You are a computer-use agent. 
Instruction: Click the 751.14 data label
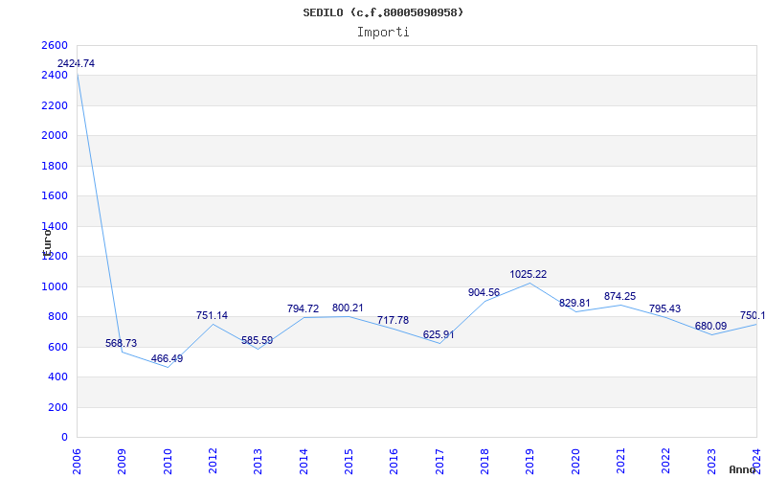[212, 315]
